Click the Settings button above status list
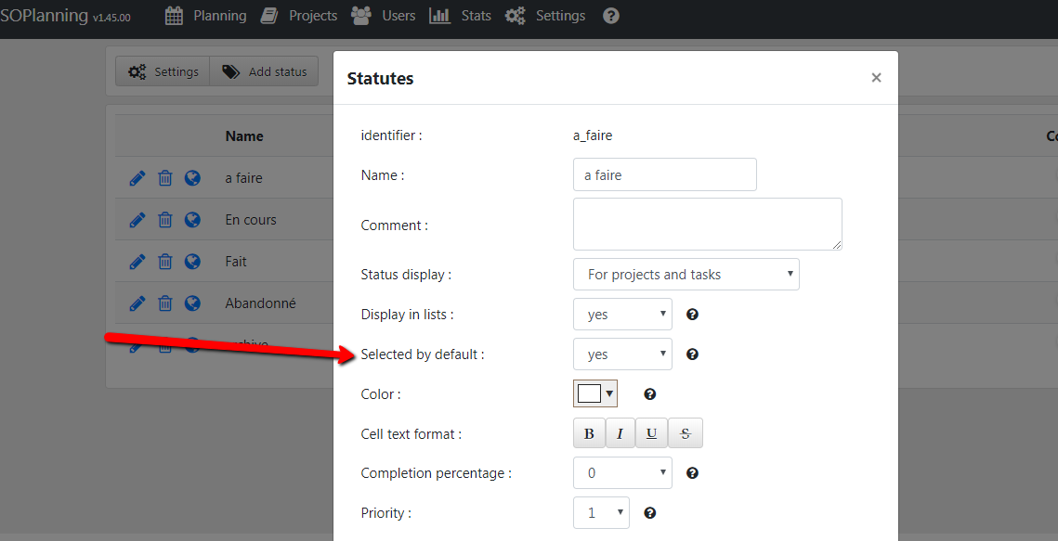1058x541 pixels. tap(163, 71)
